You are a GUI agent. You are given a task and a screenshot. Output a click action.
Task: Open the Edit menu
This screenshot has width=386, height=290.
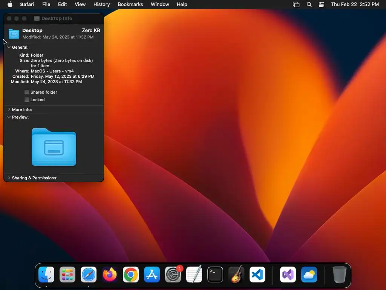62,5
